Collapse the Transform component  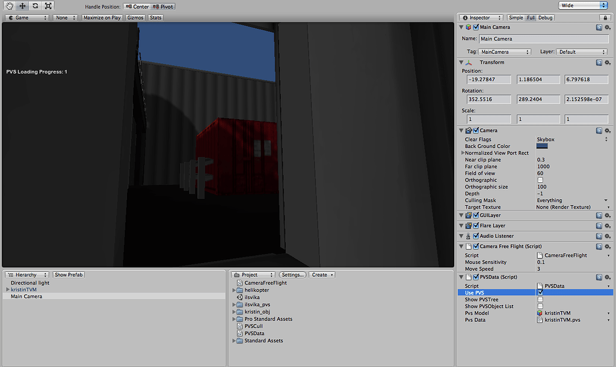point(461,62)
